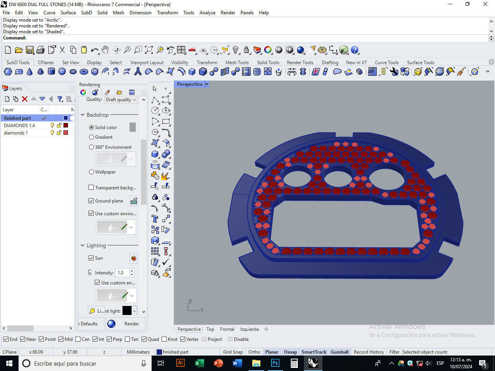Click the New file icon

tap(8, 50)
